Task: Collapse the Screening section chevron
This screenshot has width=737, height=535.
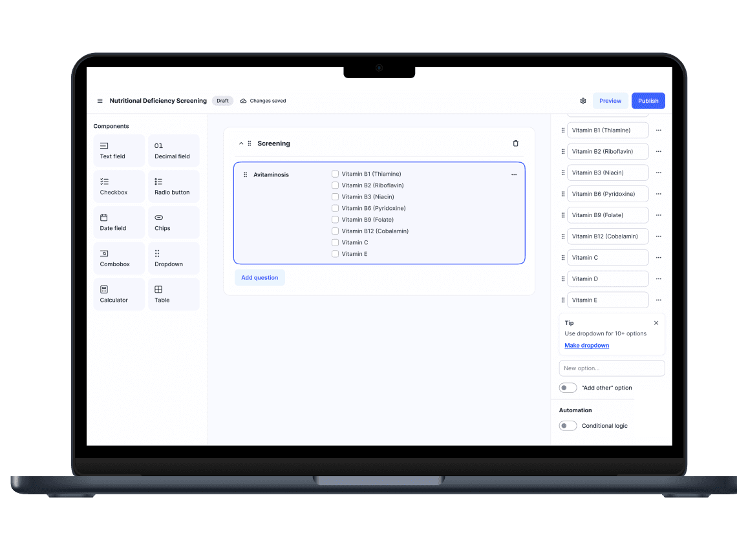Action: pos(241,143)
